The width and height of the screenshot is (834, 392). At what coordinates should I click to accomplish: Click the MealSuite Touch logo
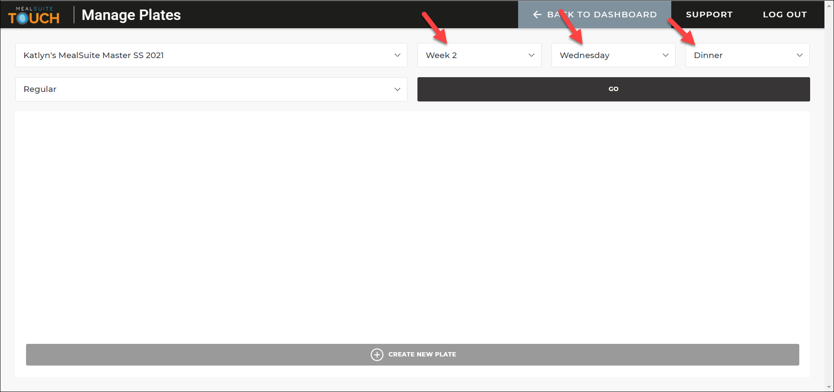point(34,15)
